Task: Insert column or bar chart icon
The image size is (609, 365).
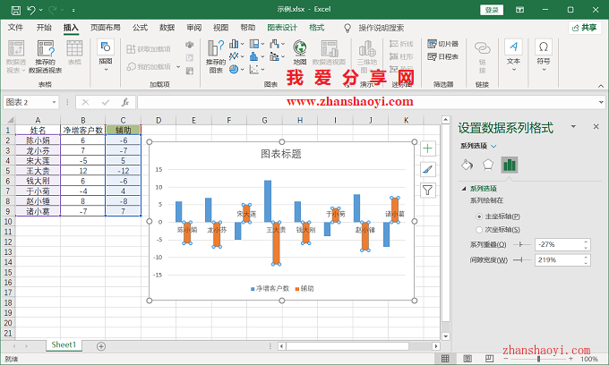Action: 234,44
